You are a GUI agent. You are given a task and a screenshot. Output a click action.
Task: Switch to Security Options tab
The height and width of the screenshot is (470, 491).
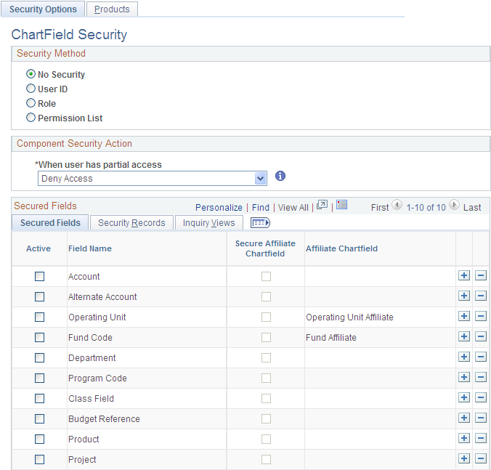tap(43, 9)
